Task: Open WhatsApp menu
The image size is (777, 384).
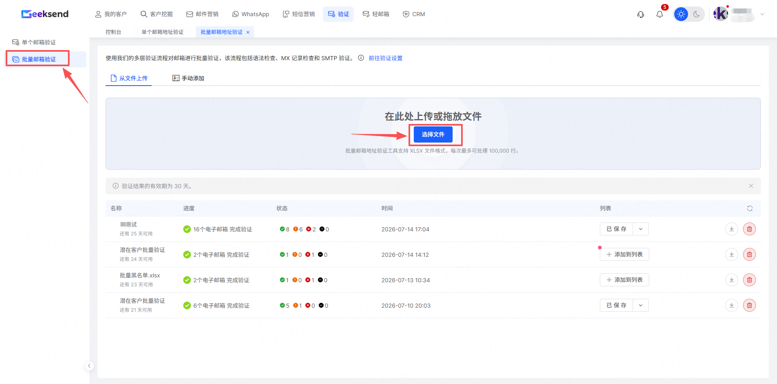Action: coord(250,14)
